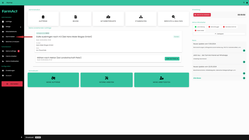249x140 pixels.
Task: Click the Alle News link
Action: point(197,78)
